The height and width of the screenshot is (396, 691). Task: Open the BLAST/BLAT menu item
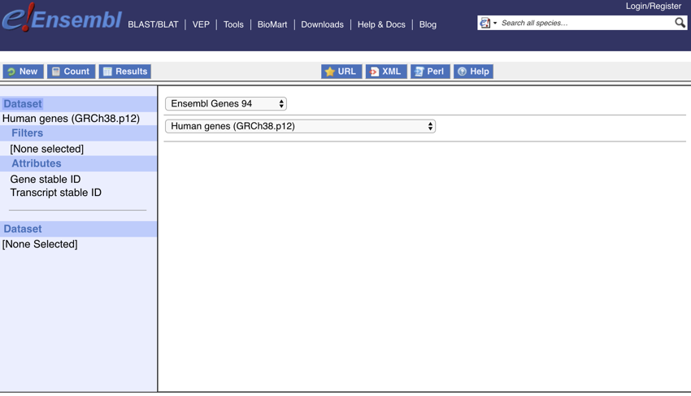(153, 24)
